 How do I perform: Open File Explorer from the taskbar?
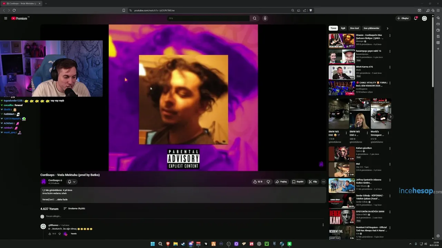click(x=175, y=244)
